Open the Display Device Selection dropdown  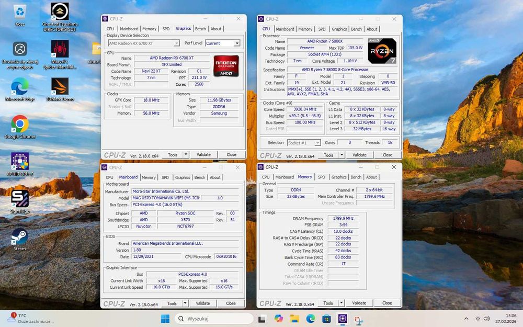click(144, 43)
